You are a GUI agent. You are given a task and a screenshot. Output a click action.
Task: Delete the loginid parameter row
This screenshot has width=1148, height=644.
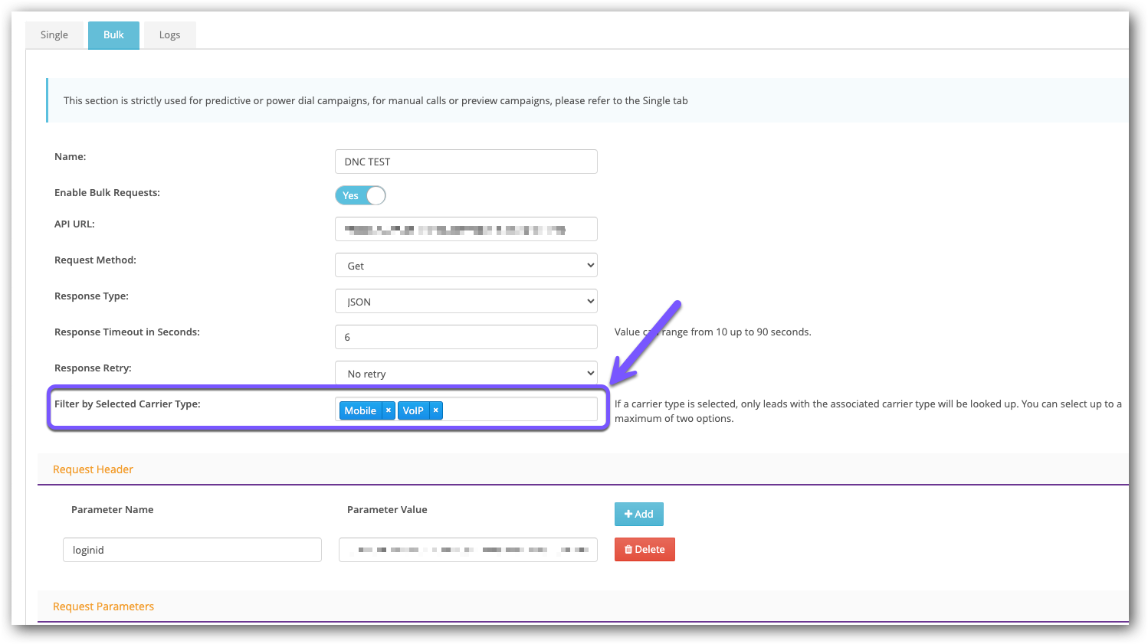pos(645,549)
